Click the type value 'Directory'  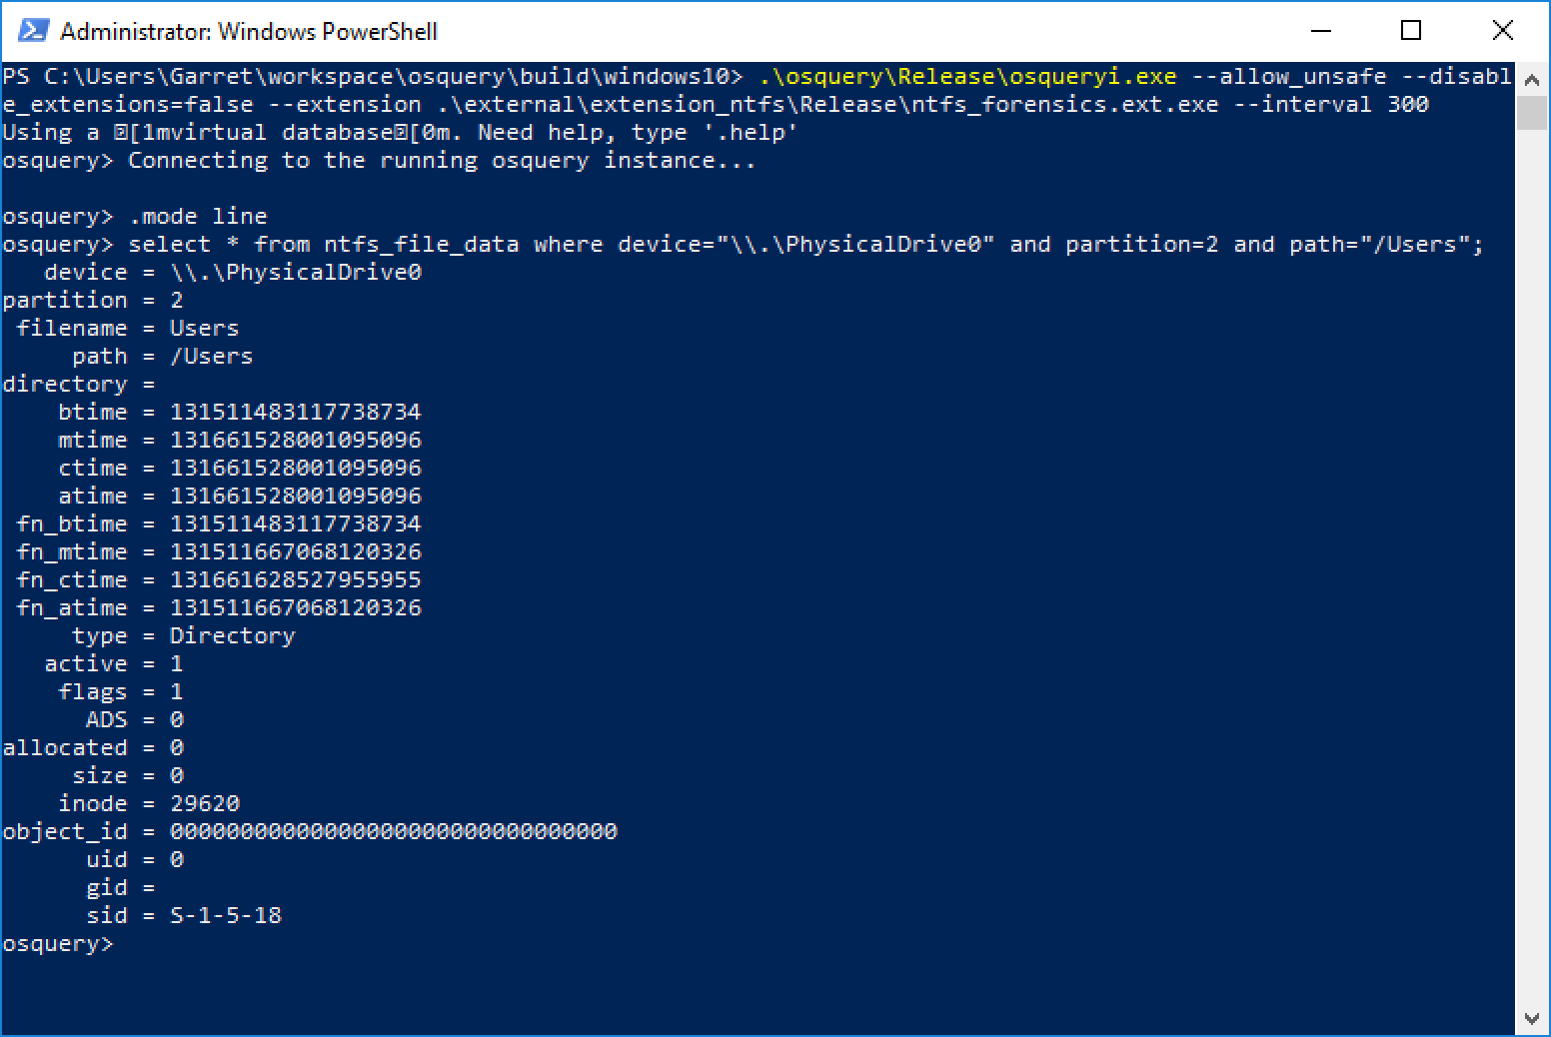pos(232,636)
